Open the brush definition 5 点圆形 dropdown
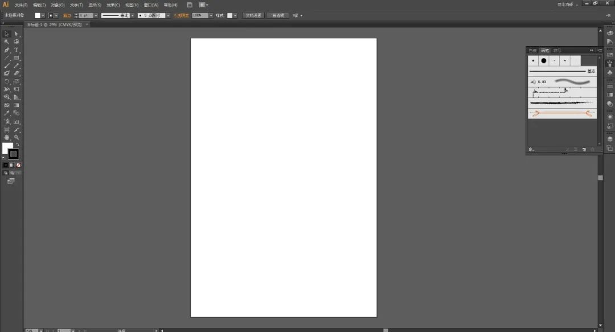 click(168, 16)
